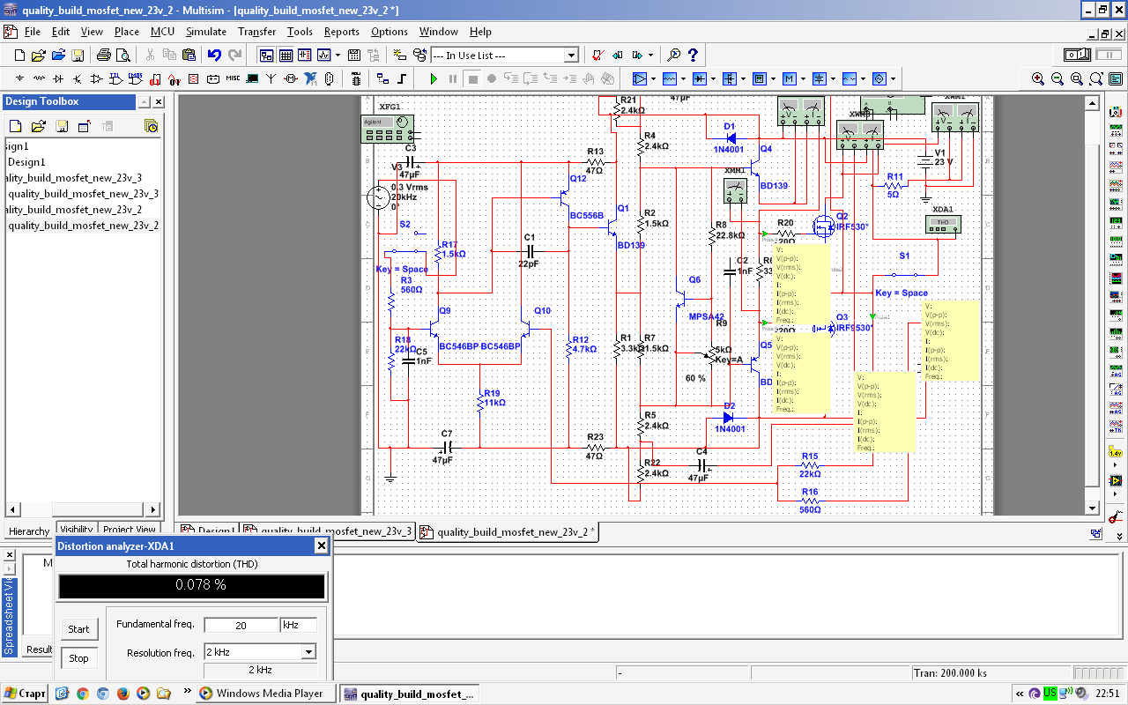Image resolution: width=1128 pixels, height=705 pixels.
Task: Place Source component (ground symbol icon)
Action: (x=19, y=78)
